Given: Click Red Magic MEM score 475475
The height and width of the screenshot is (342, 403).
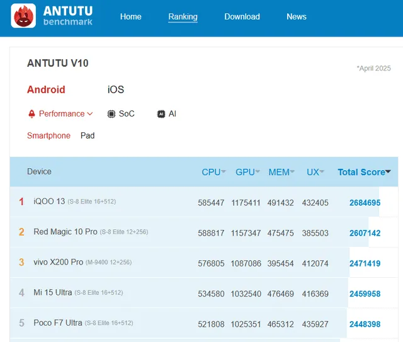Looking at the screenshot, I should (x=280, y=233).
